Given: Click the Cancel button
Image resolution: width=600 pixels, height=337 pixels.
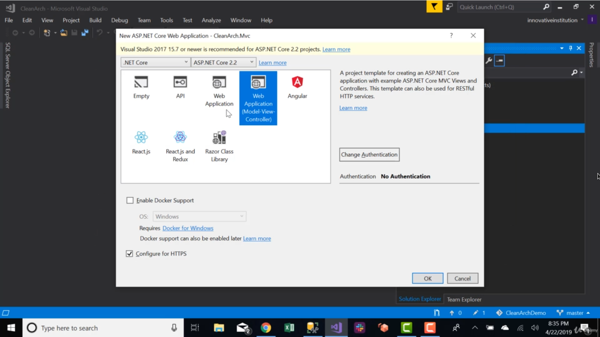Looking at the screenshot, I should (x=462, y=278).
